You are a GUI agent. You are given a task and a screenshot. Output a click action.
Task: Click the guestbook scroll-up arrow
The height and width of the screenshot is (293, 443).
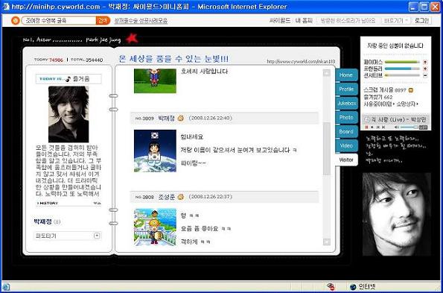[327, 73]
